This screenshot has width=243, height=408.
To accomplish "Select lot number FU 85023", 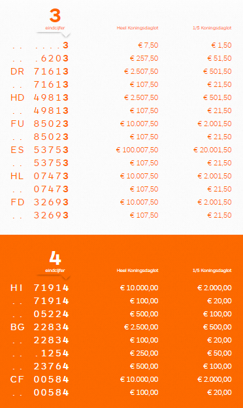I will (39, 124).
